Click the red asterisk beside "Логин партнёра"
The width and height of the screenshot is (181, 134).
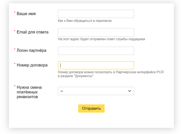[15, 49]
